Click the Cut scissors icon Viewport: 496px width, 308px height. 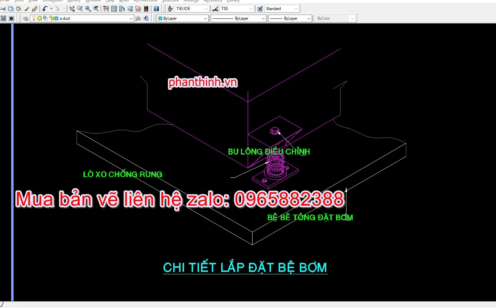tap(3, 9)
